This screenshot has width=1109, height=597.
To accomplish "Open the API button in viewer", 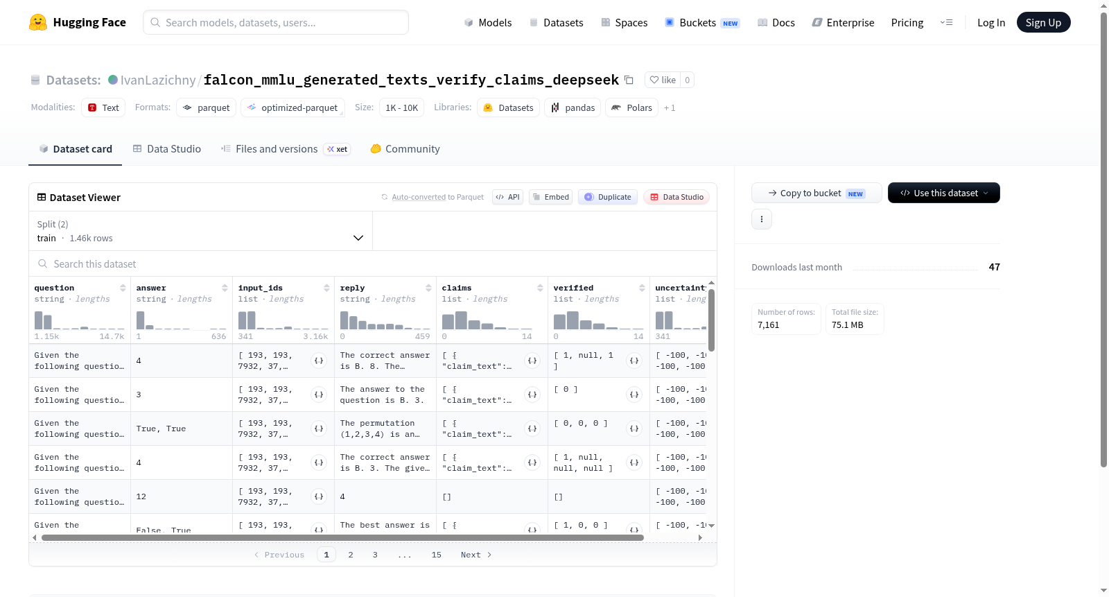I will coord(507,197).
